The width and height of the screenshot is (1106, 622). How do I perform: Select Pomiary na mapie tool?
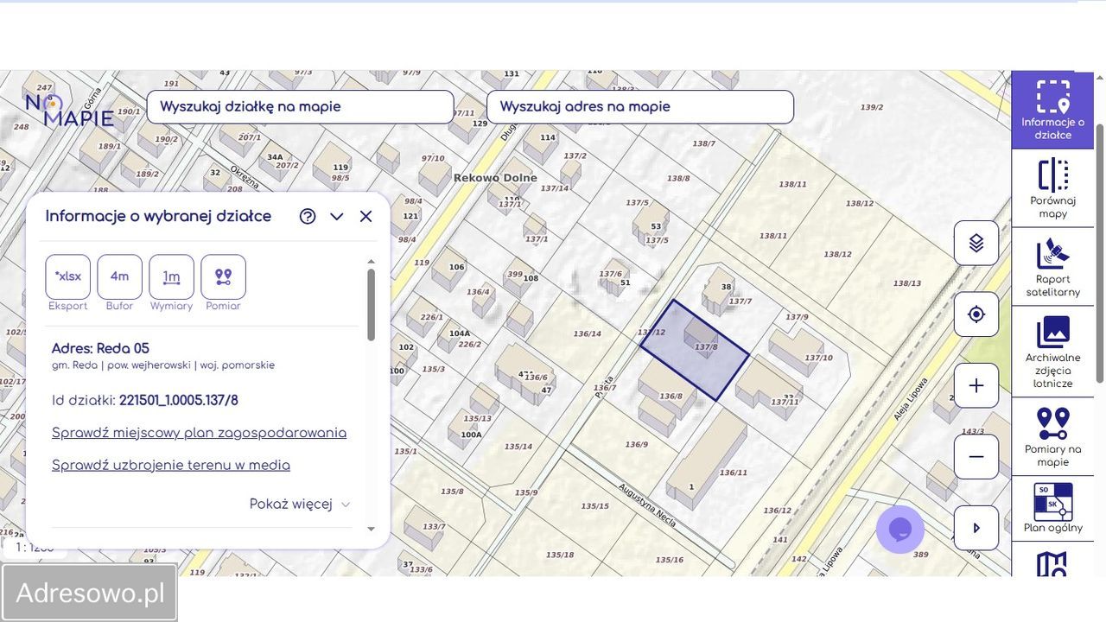[x=1052, y=436]
